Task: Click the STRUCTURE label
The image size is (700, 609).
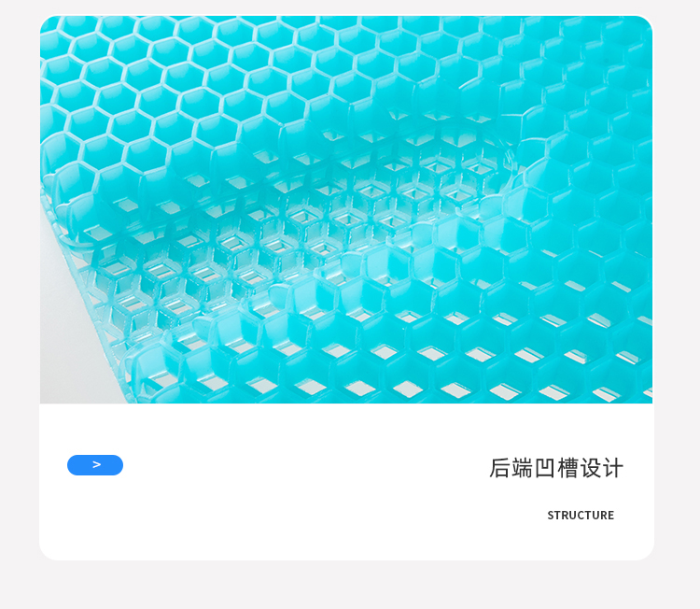Action: coord(581,516)
